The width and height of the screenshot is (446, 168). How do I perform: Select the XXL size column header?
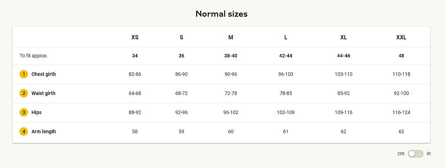(x=401, y=37)
